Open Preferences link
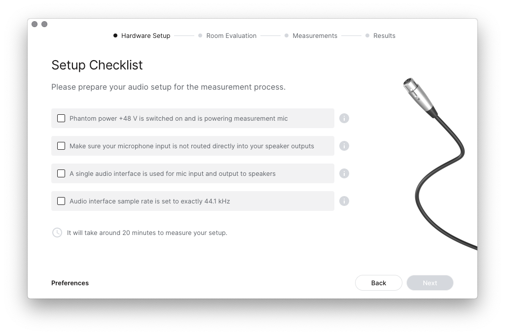 [x=70, y=283]
